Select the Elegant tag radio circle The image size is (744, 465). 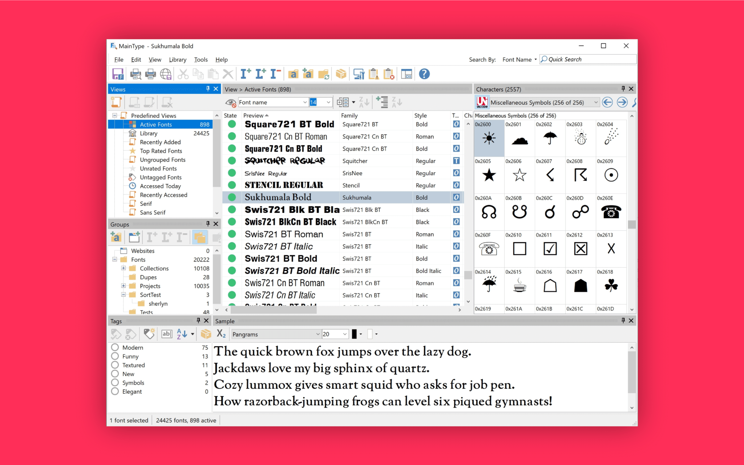click(x=115, y=391)
